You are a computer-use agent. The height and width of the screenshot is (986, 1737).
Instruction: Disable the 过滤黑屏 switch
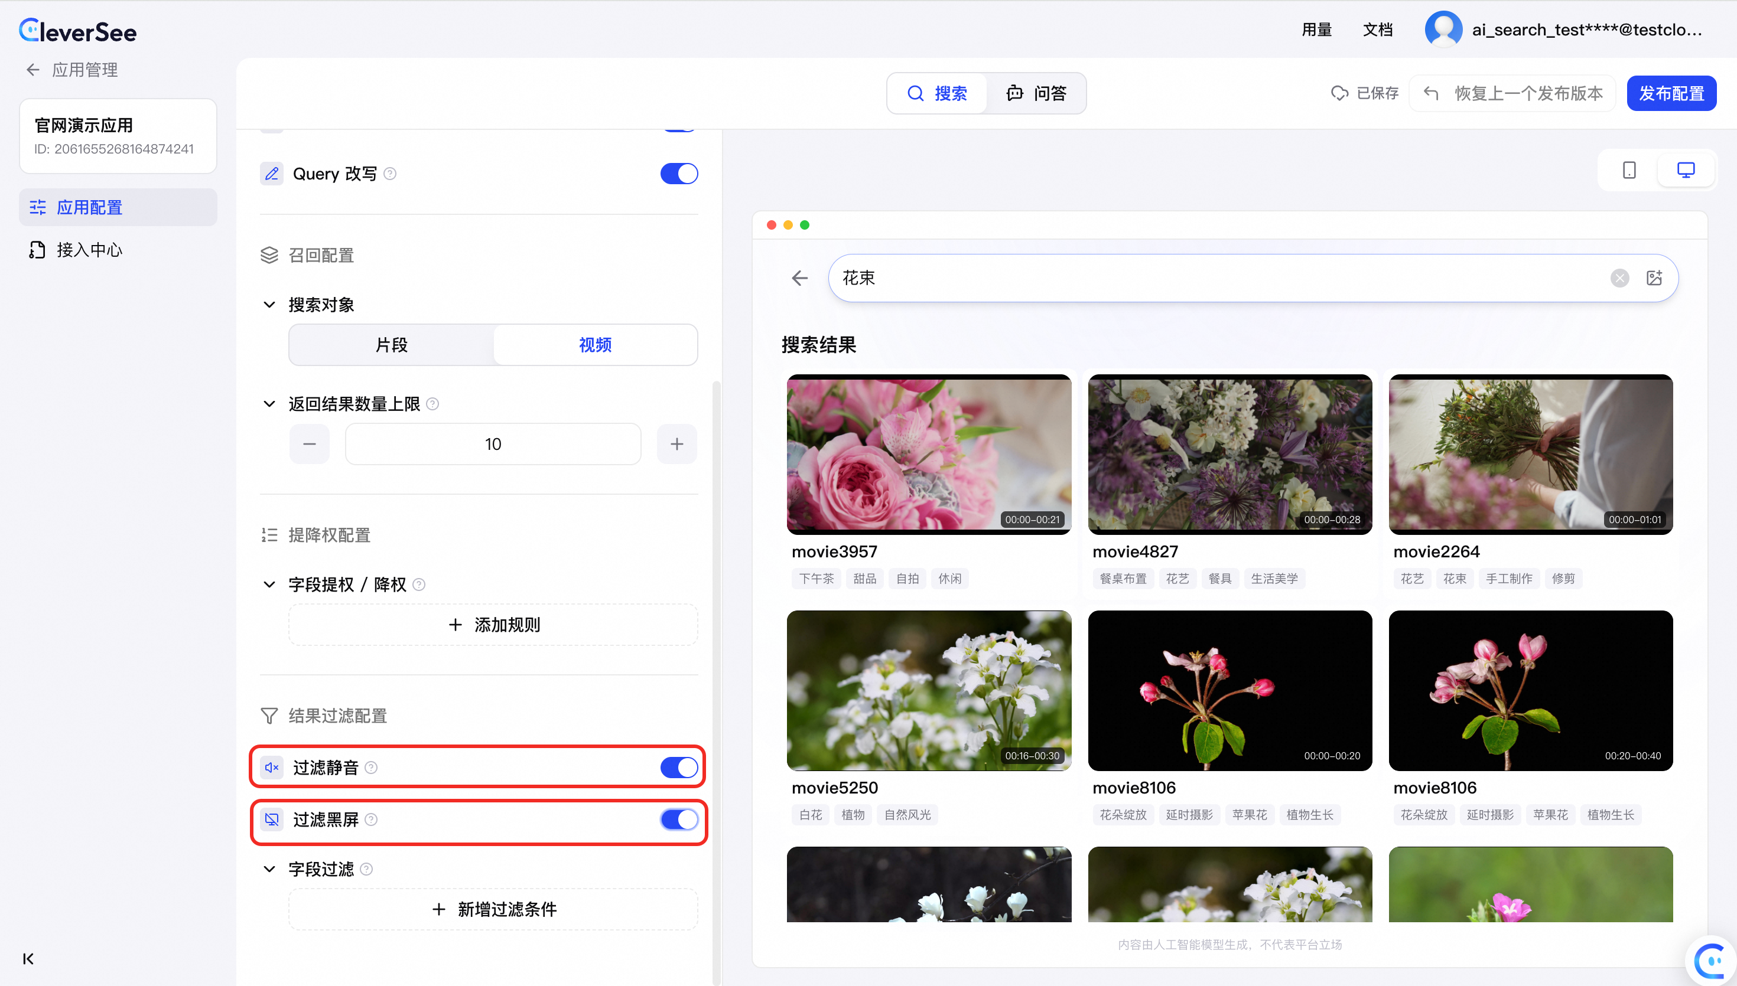pos(679,820)
